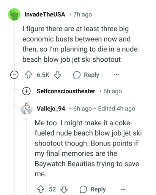The width and height of the screenshot is (156, 195).
Task: Open more options for InvadeTheUSA's comment
Action: [117, 75]
